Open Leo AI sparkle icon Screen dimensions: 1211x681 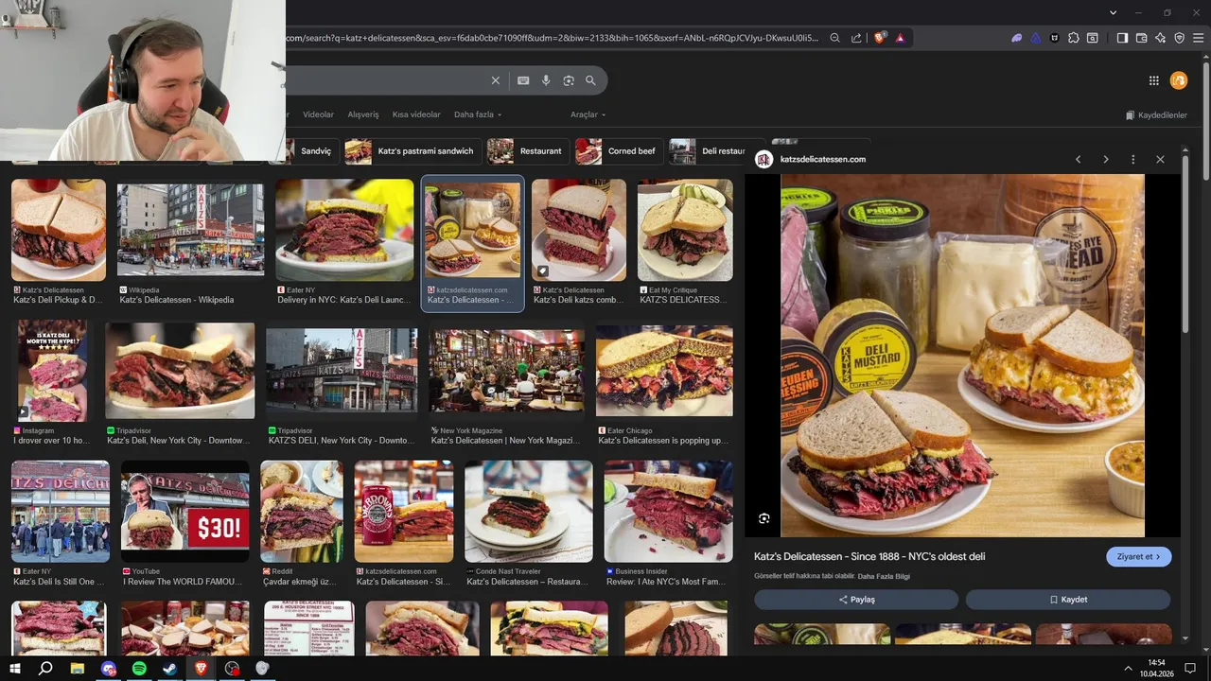click(1160, 38)
